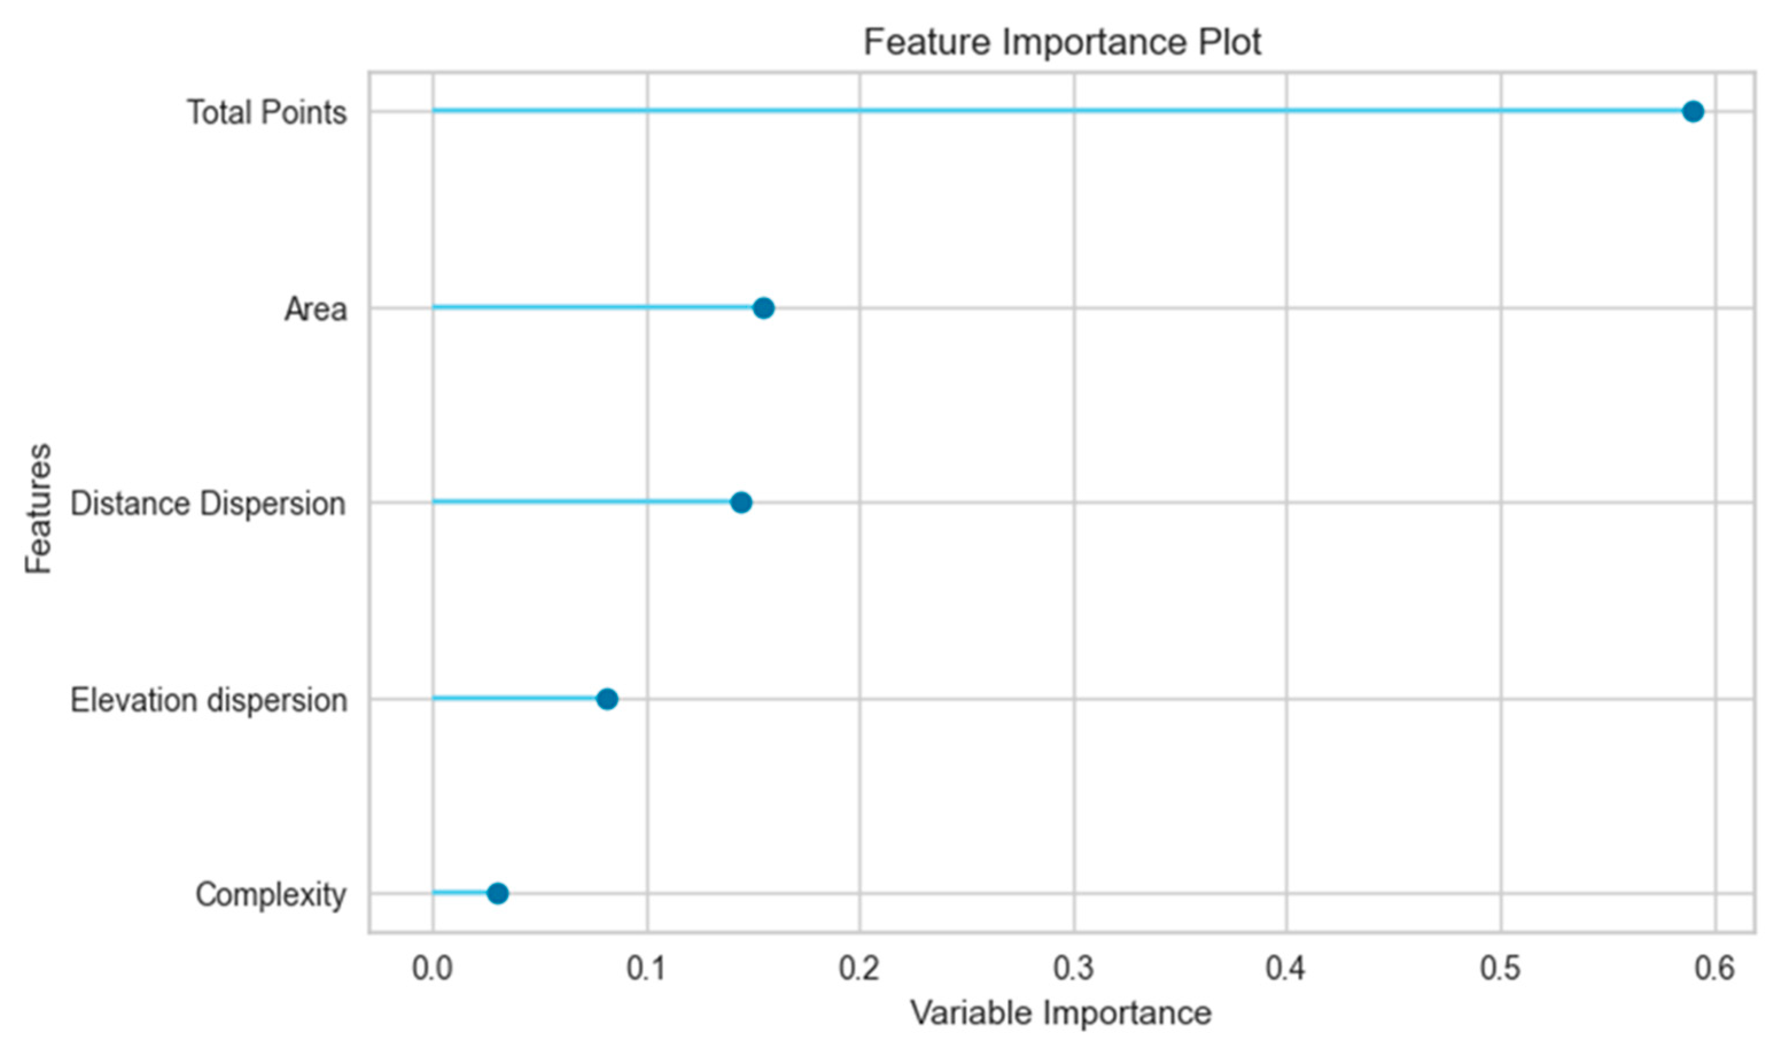1790x1048 pixels.
Task: Click the Elevation dispersion feature label
Action: click(x=208, y=700)
